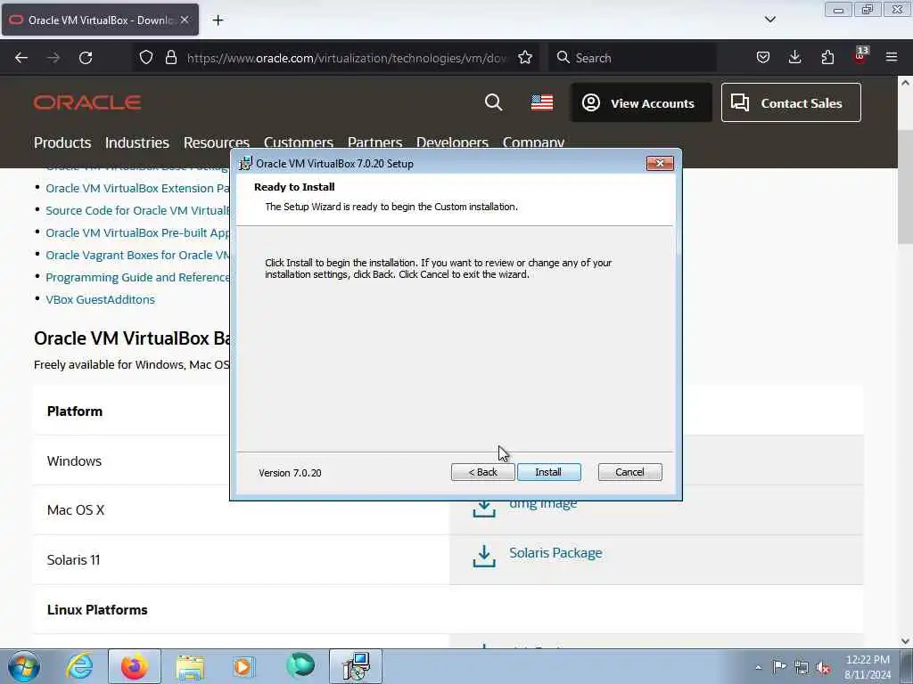Image resolution: width=913 pixels, height=684 pixels.
Task: Click the extension icon with badge 13
Action: point(860,56)
